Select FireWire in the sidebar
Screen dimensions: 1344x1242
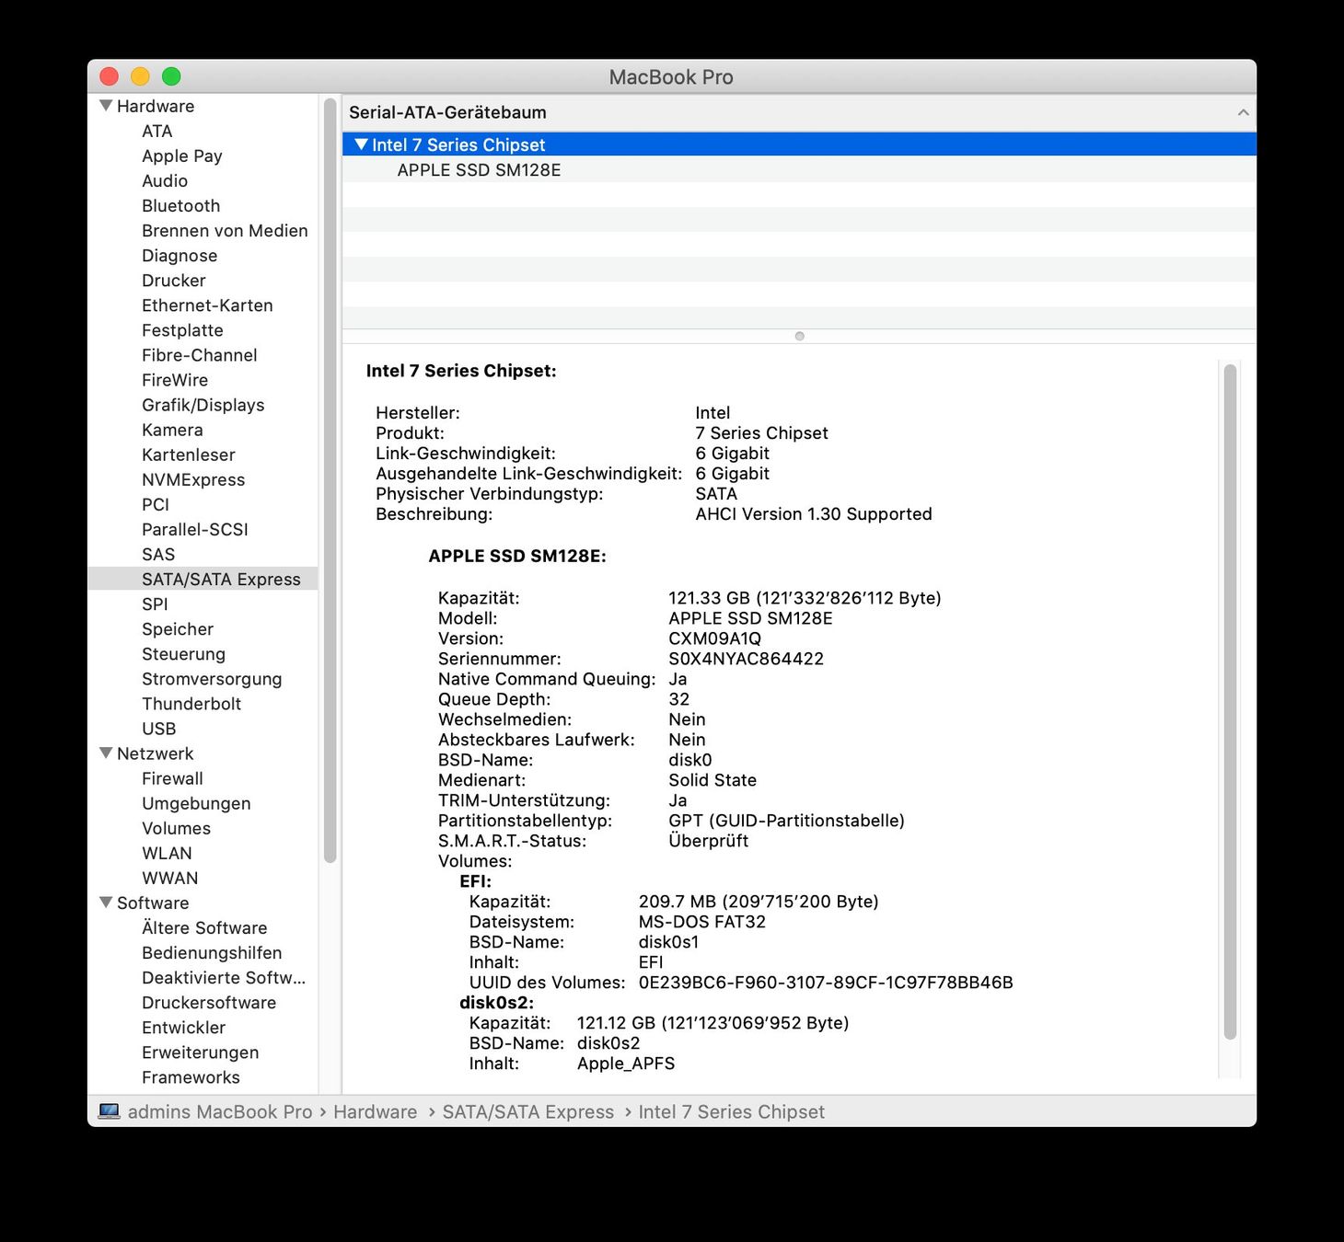(x=175, y=379)
